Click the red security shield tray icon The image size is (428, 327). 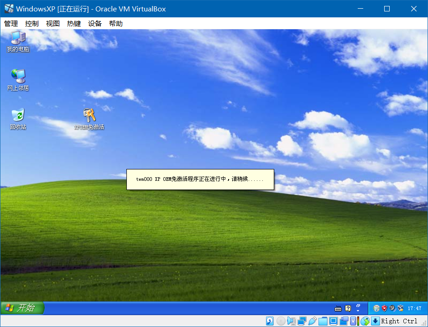384,308
